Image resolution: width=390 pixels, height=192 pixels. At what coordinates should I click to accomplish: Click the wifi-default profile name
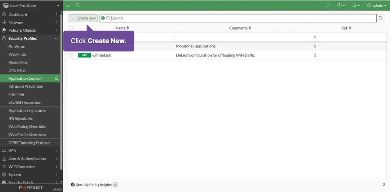102,55
